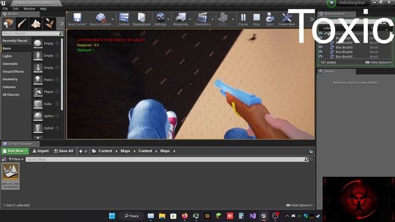Open the File menu
The height and width of the screenshot is (222, 395).
click(x=5, y=9)
